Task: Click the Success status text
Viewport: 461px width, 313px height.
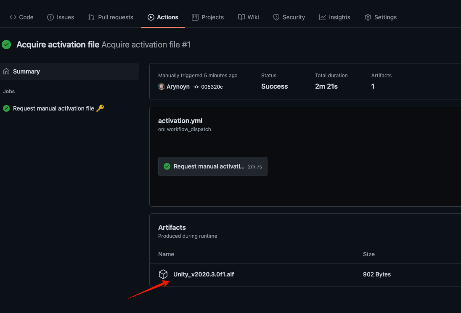Action: 274,86
